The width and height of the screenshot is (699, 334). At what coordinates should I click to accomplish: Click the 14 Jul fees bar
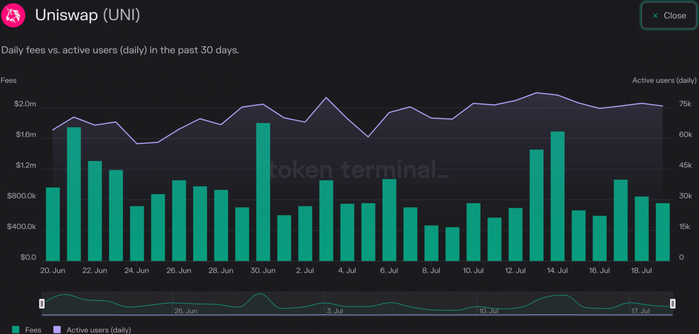point(557,196)
